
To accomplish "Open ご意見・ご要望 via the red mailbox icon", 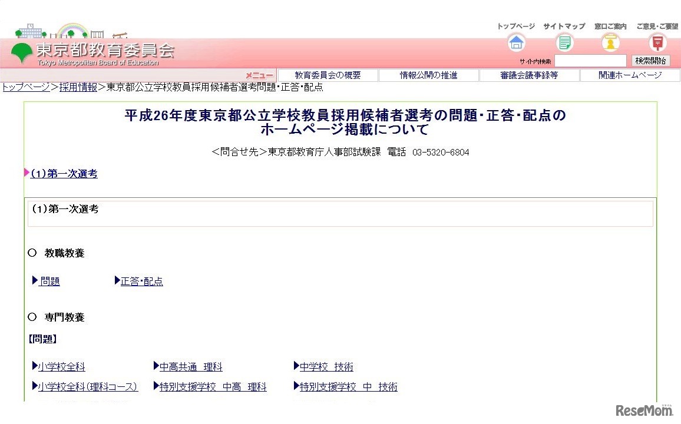I will point(656,42).
